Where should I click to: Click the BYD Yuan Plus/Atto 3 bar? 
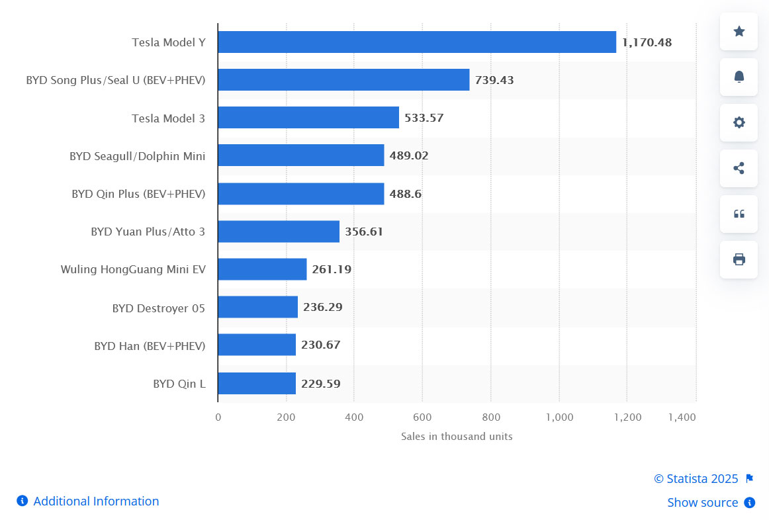pos(279,232)
